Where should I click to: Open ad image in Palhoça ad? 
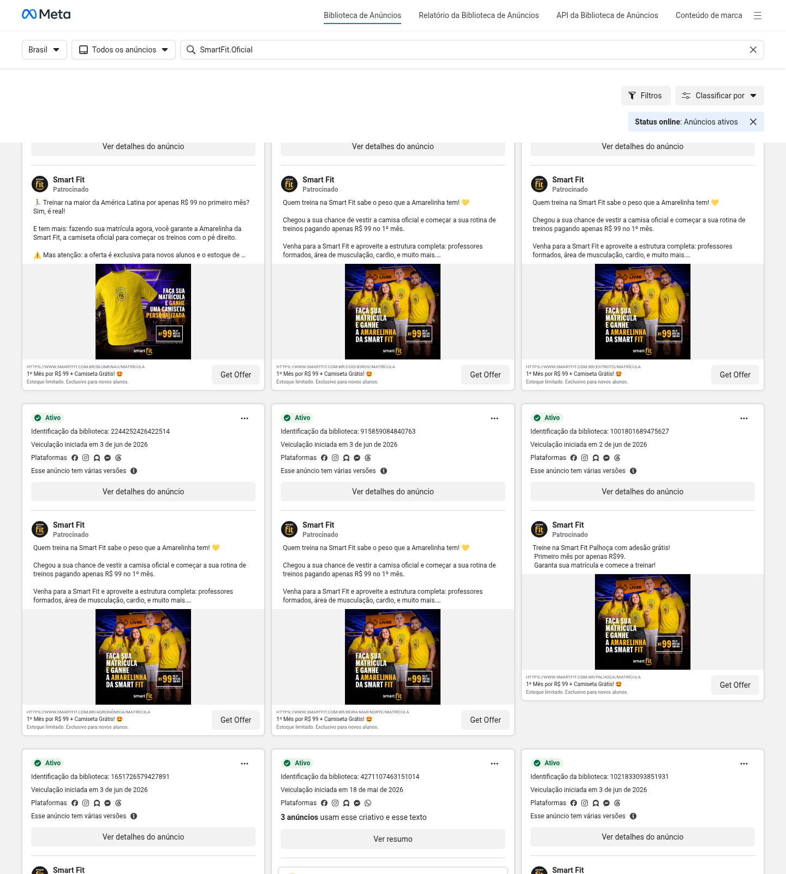(x=642, y=622)
